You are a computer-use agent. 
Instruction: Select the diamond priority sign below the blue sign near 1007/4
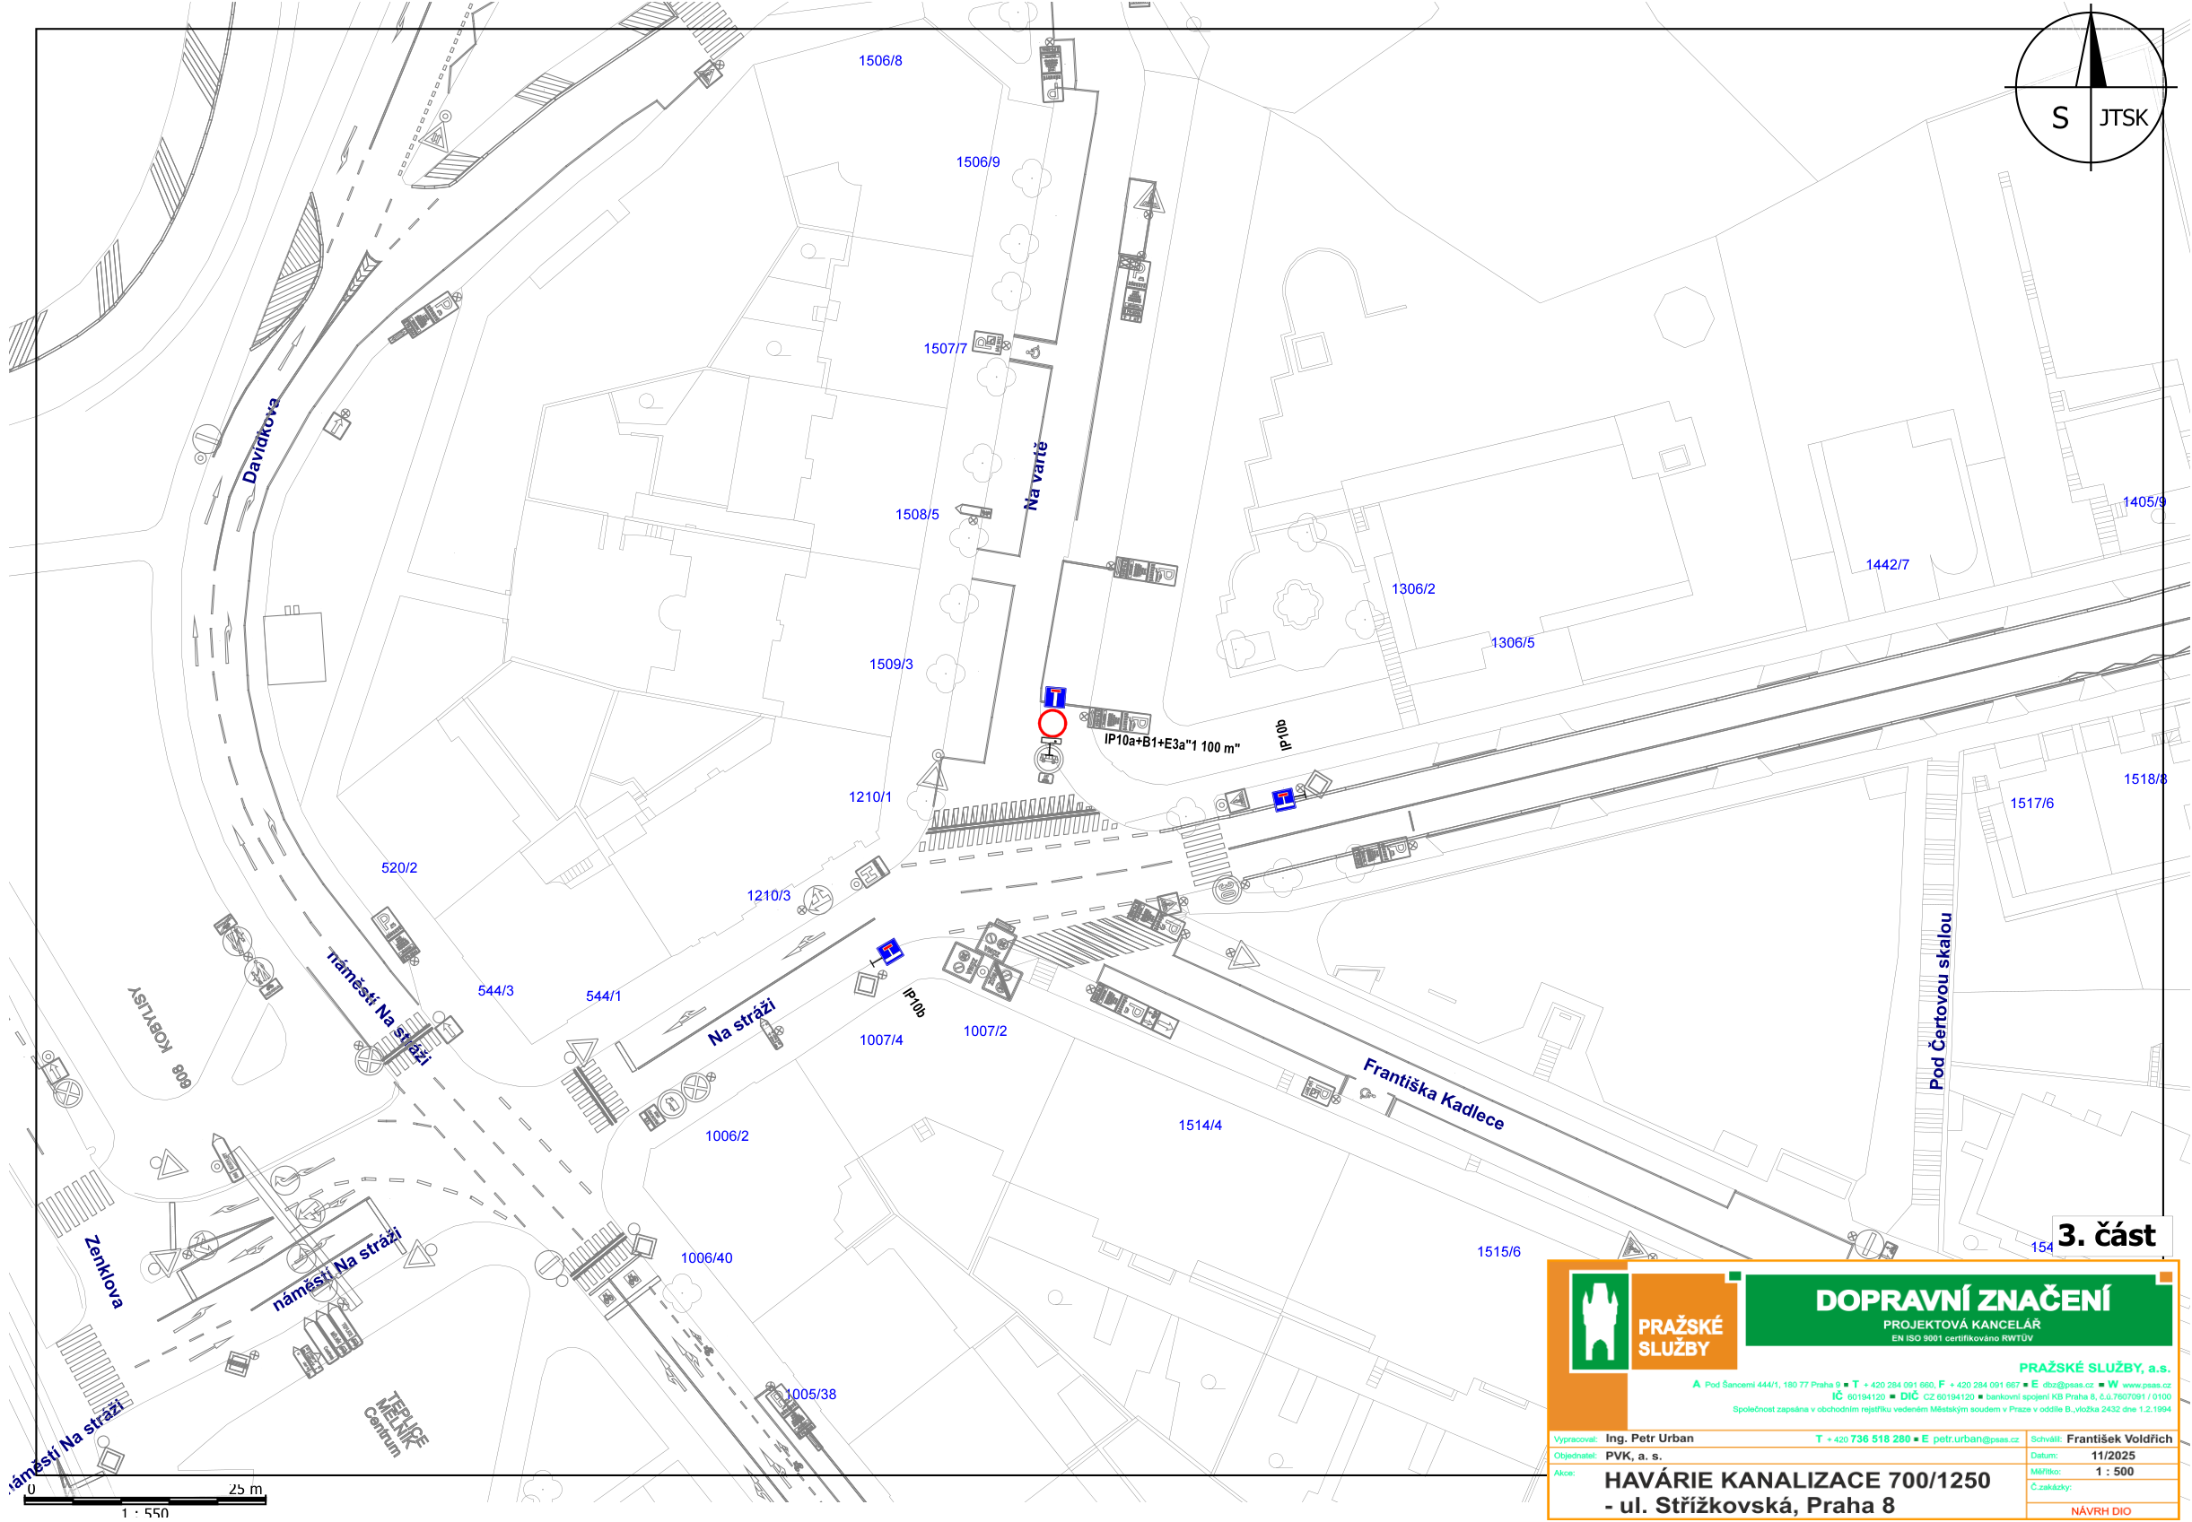(x=866, y=984)
